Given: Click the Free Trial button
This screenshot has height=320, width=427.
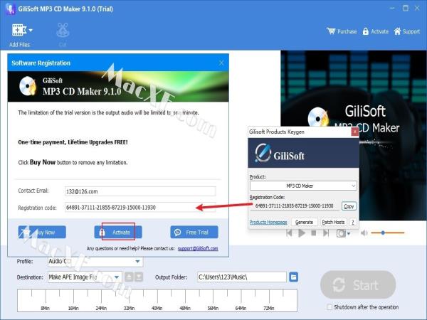Looking at the screenshot, I should (194, 232).
